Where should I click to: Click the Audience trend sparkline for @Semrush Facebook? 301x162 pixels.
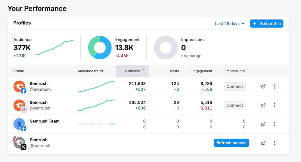point(96,86)
